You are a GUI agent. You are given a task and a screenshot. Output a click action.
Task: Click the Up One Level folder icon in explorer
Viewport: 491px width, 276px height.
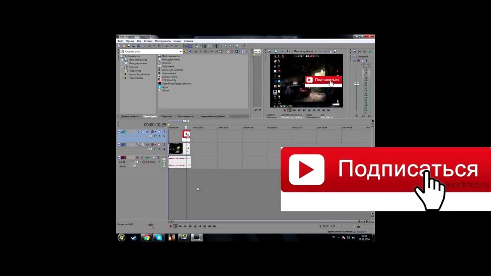(x=185, y=51)
